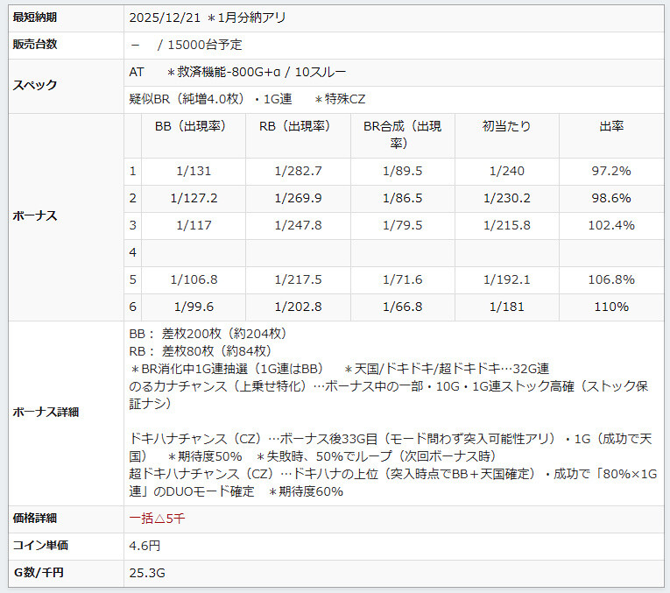Click the payout value 102.4%
This screenshot has width=670, height=593.
pos(611,225)
